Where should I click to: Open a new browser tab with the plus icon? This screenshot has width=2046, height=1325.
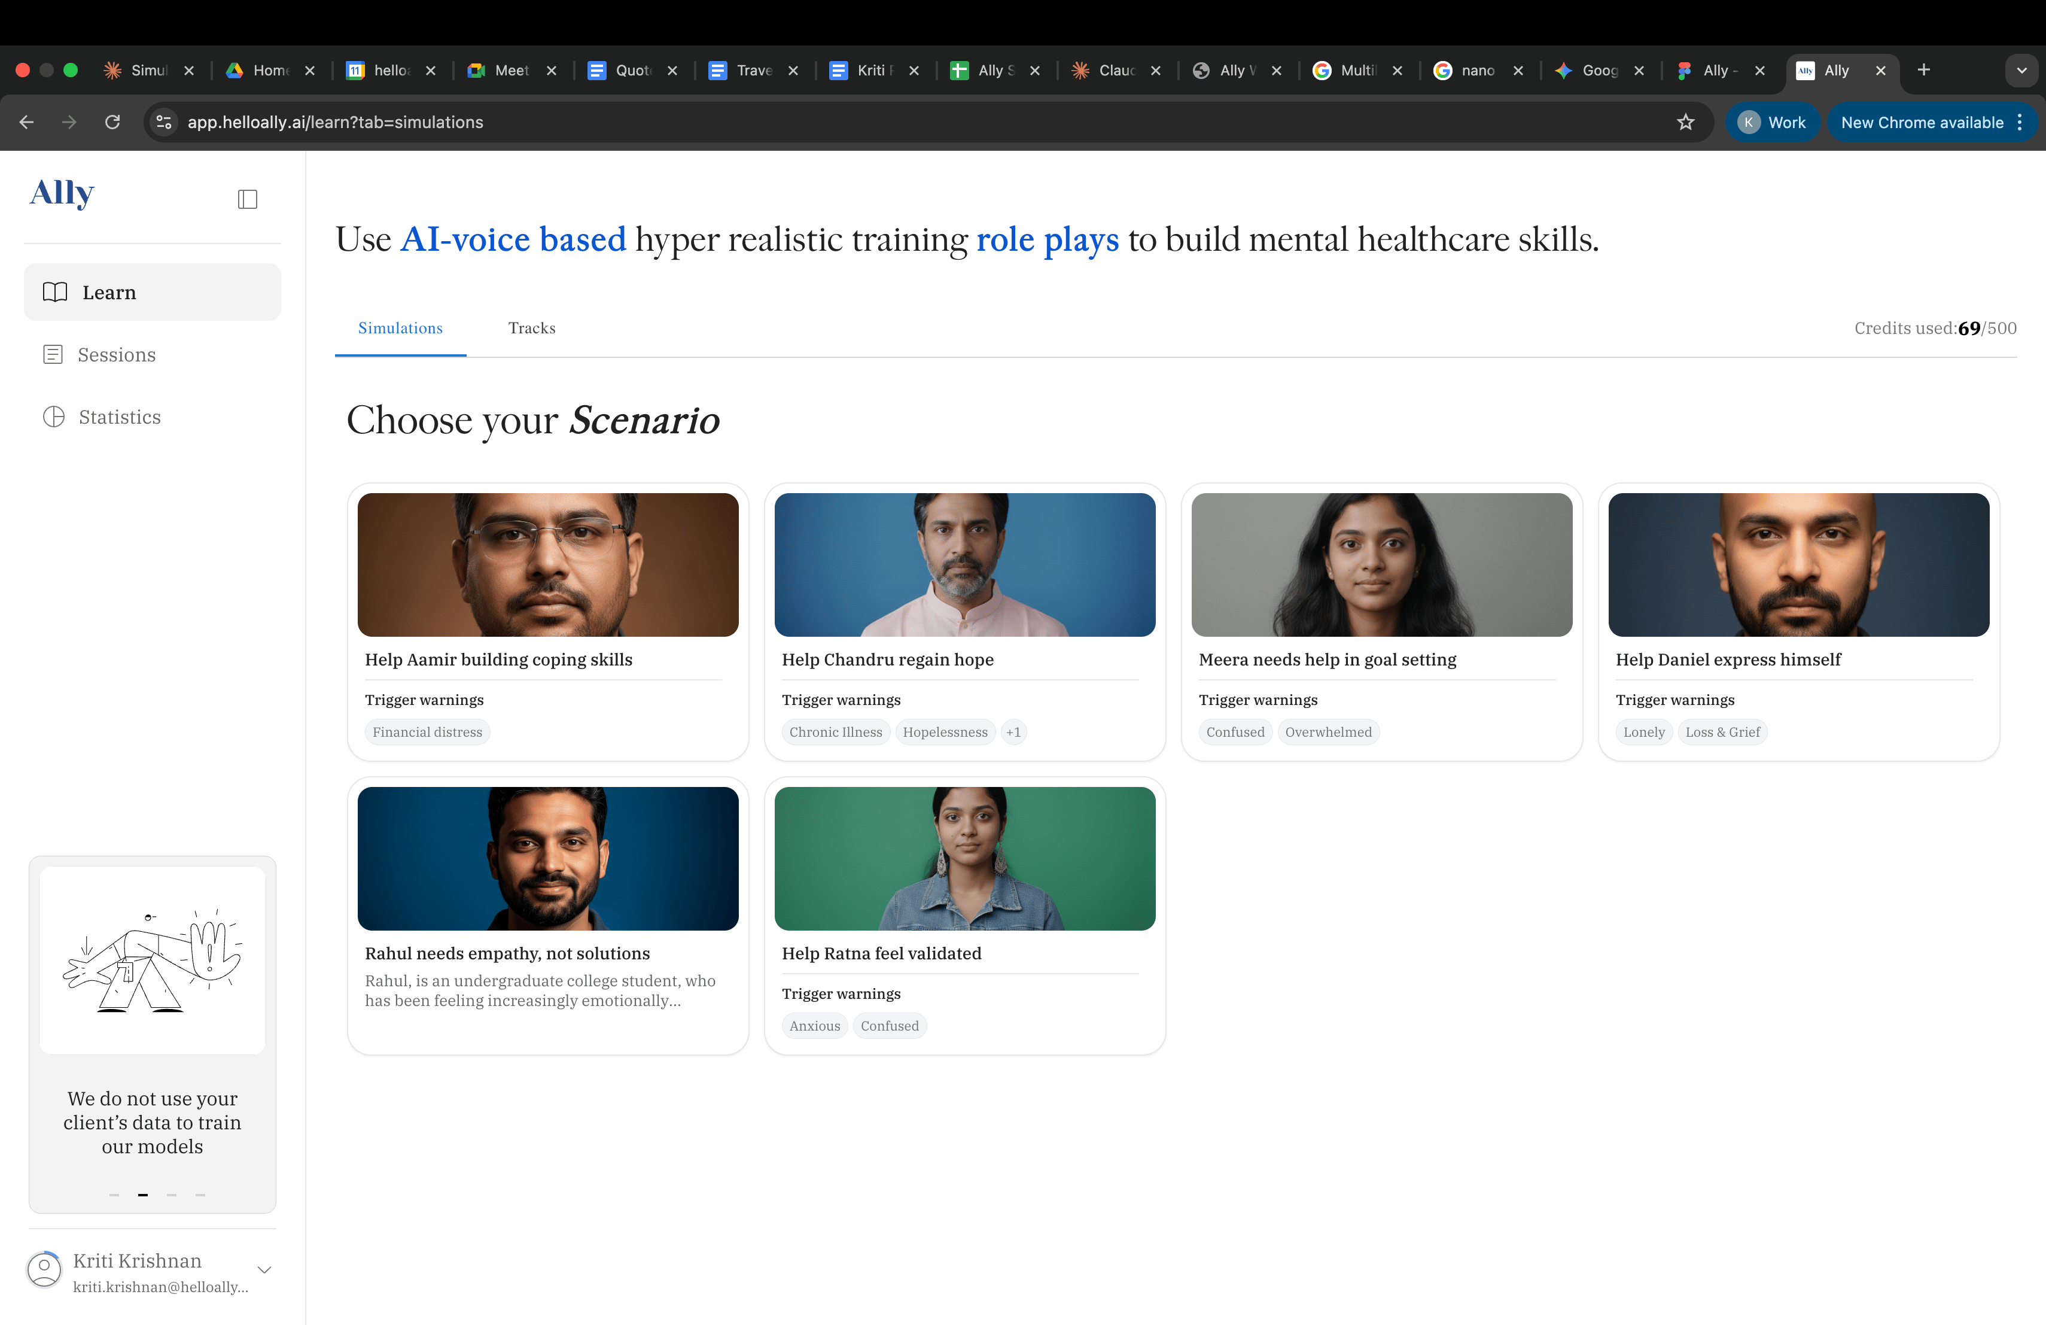click(1924, 71)
